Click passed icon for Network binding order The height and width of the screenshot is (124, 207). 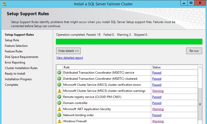[59, 115]
